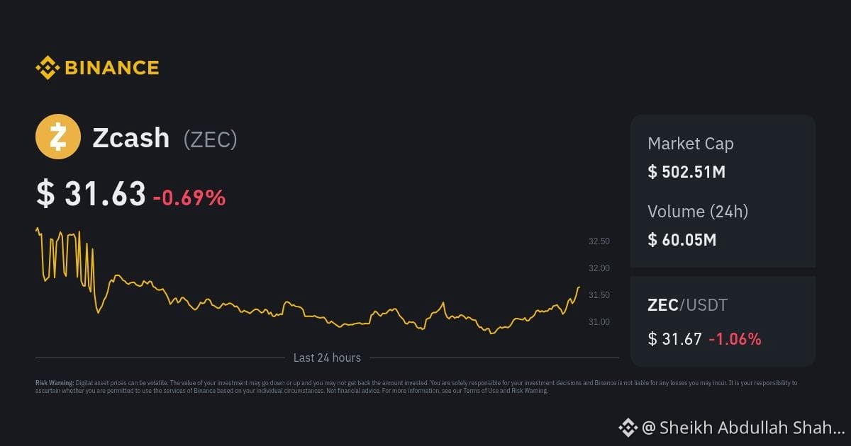Click the price chart line's rightmost peak
Viewport: 851px width, 446px height.
(579, 287)
